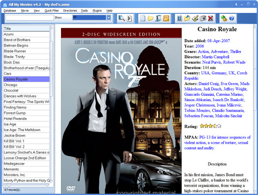This screenshot has width=258, height=195.
Task: Select Dances with Wolves in the list
Action: (27, 96)
